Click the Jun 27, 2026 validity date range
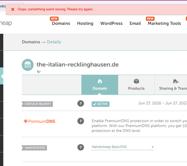 tap(163, 103)
